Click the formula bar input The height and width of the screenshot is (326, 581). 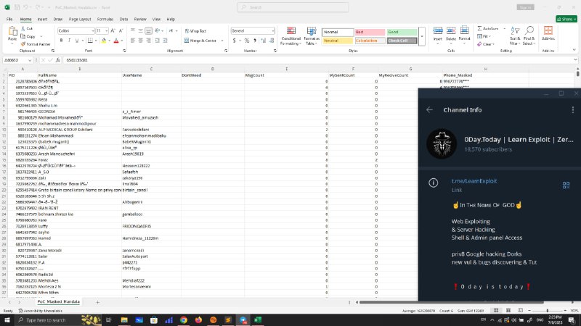point(319,60)
